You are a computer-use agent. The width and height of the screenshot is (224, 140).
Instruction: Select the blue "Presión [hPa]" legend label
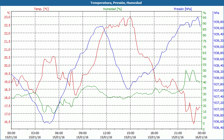tap(183, 9)
